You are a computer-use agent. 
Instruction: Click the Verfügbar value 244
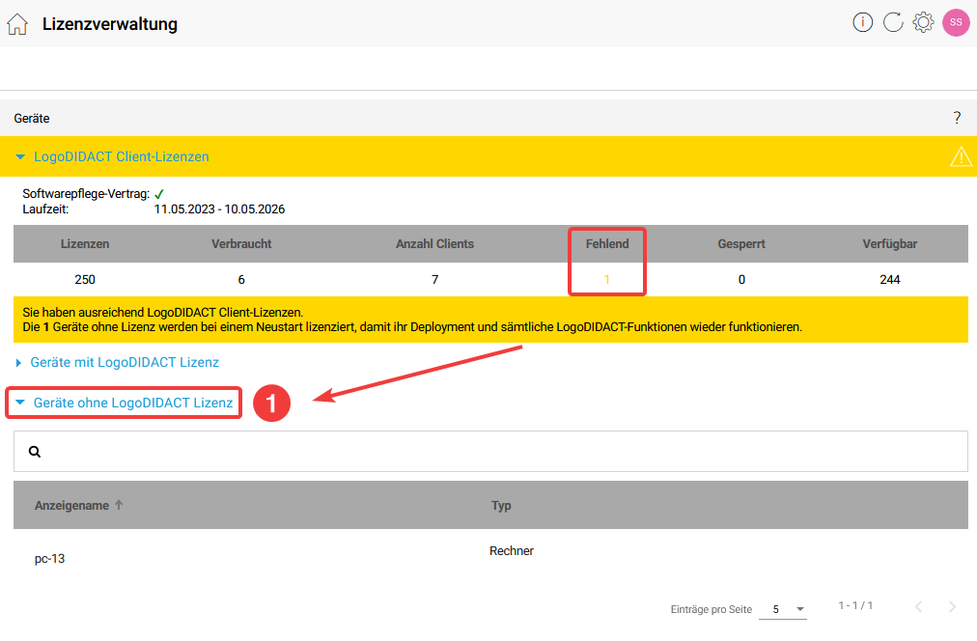click(890, 280)
